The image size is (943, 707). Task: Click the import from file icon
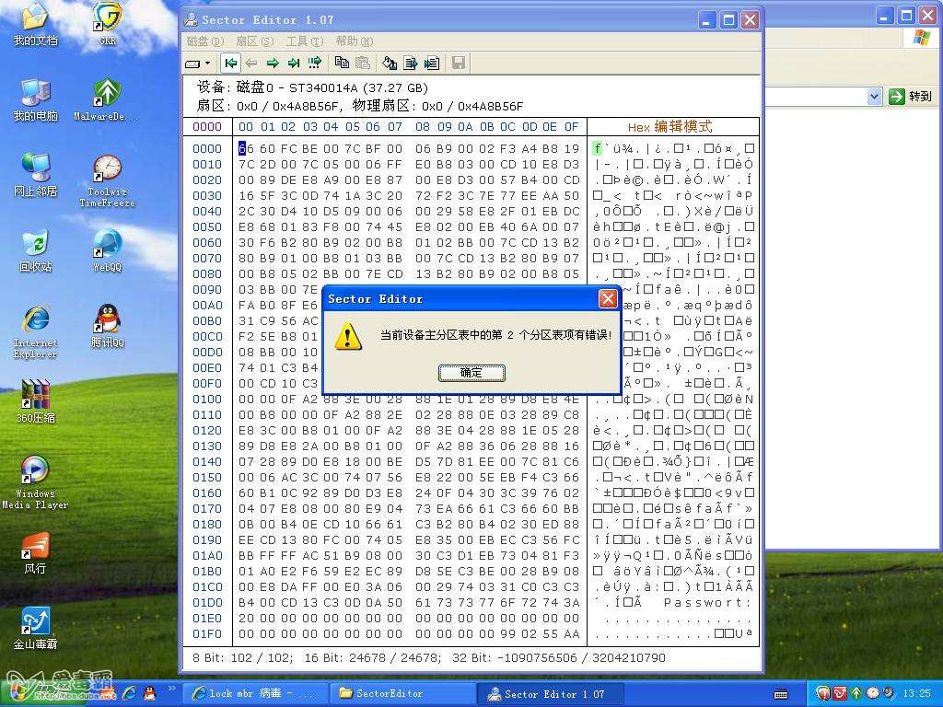click(x=431, y=64)
